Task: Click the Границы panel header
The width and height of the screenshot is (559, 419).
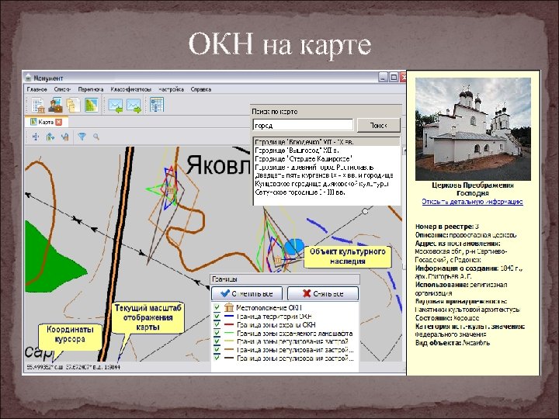Action: point(285,279)
